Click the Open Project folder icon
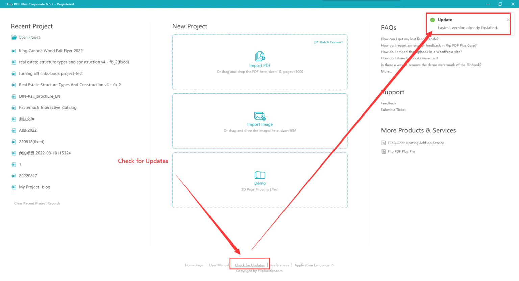Image resolution: width=519 pixels, height=281 pixels. click(14, 37)
